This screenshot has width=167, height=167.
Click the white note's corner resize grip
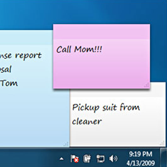162,143
